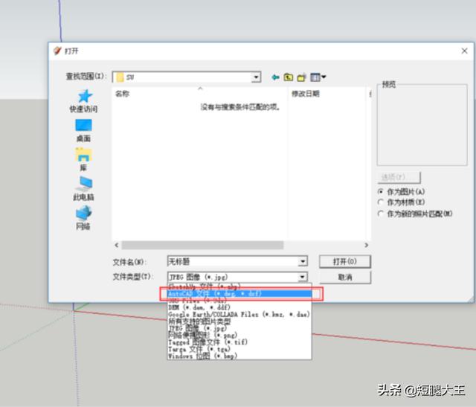Go up one folder level icon
The image size is (476, 407).
coord(289,77)
